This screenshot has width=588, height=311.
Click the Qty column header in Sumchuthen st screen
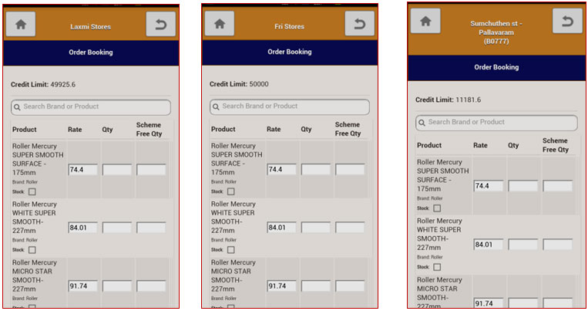513,145
